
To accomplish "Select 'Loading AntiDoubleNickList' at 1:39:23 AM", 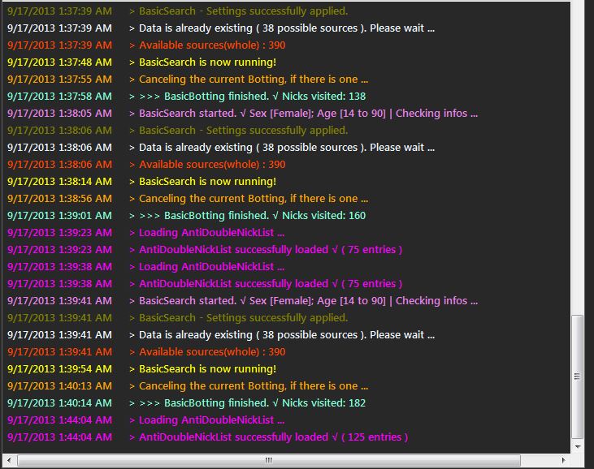I will tap(145, 233).
